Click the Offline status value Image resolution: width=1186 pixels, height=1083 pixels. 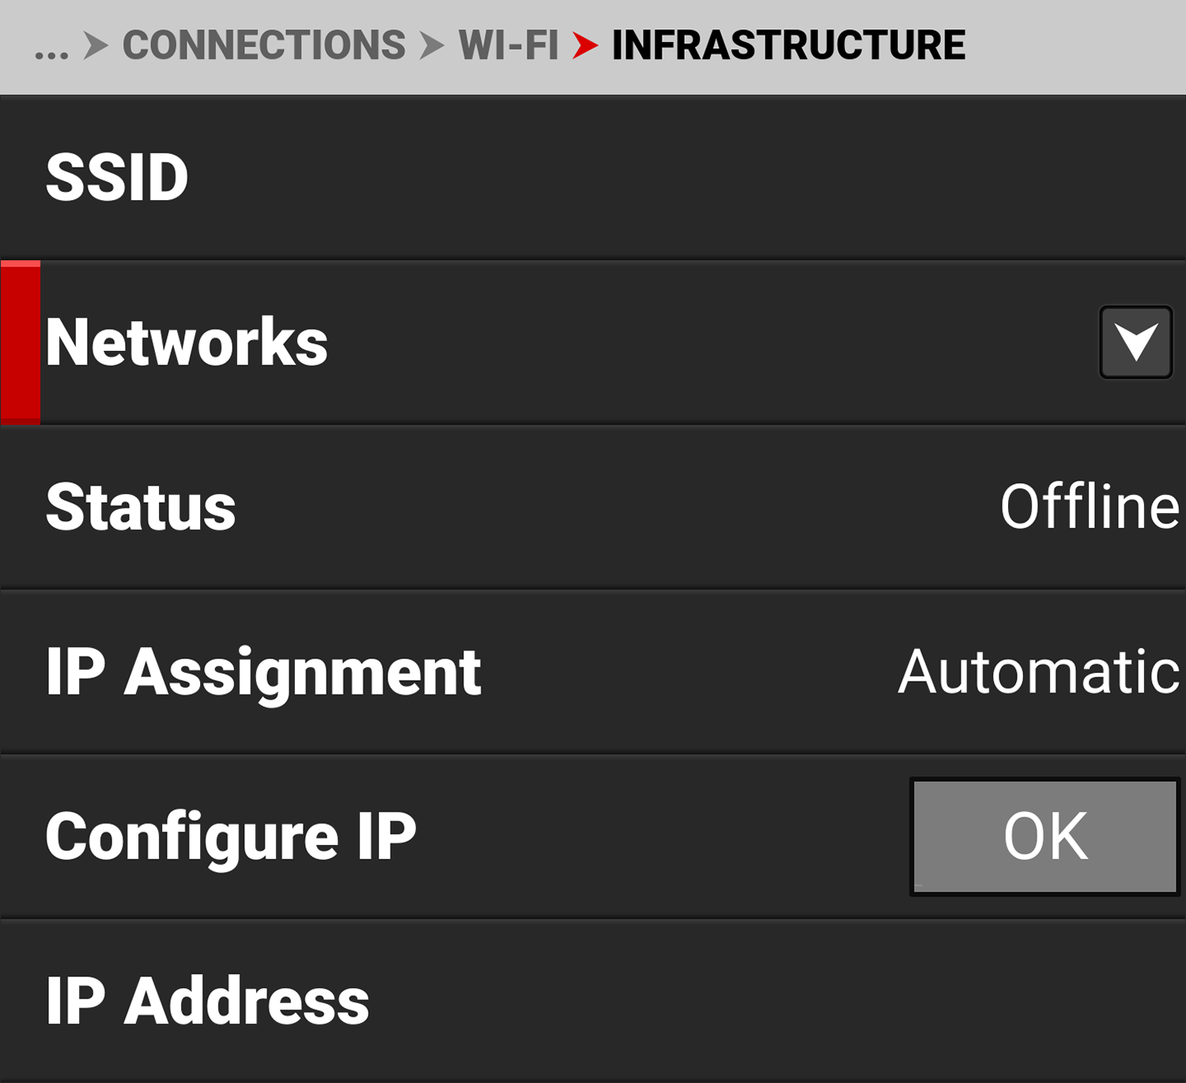click(1090, 507)
